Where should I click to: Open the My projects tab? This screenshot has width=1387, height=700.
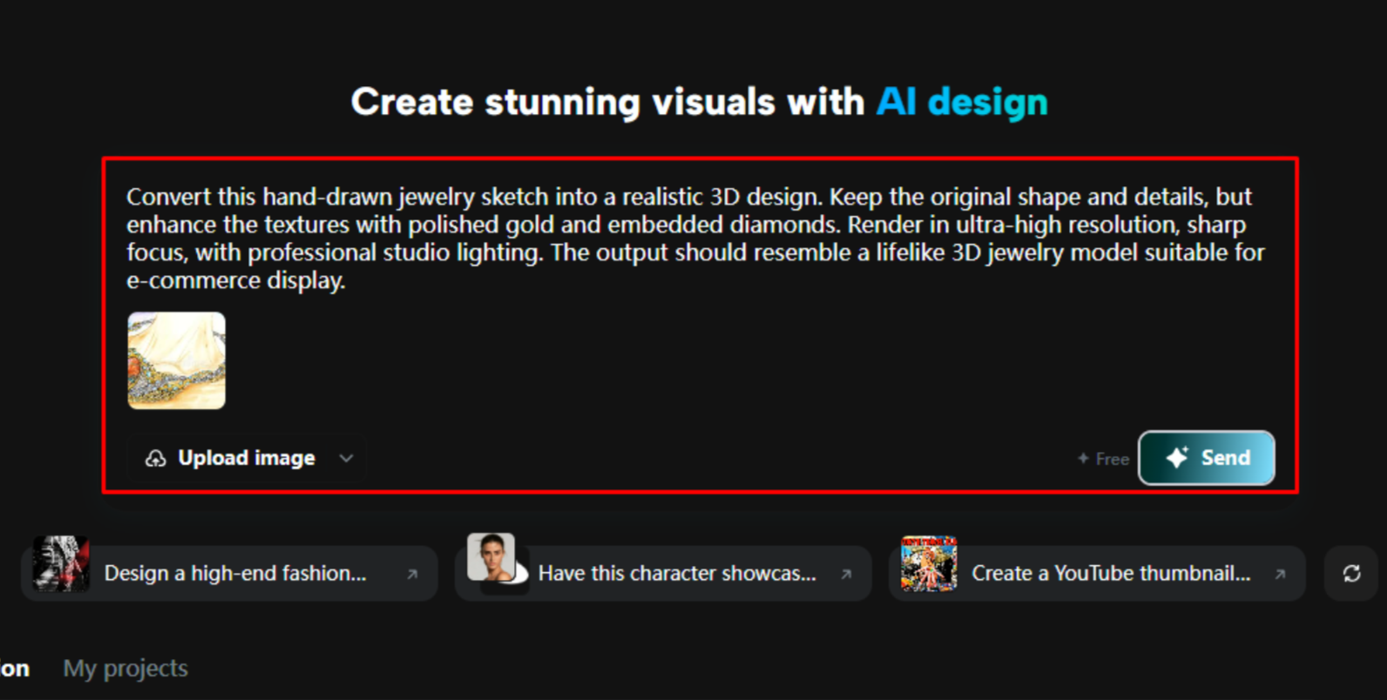point(125,669)
